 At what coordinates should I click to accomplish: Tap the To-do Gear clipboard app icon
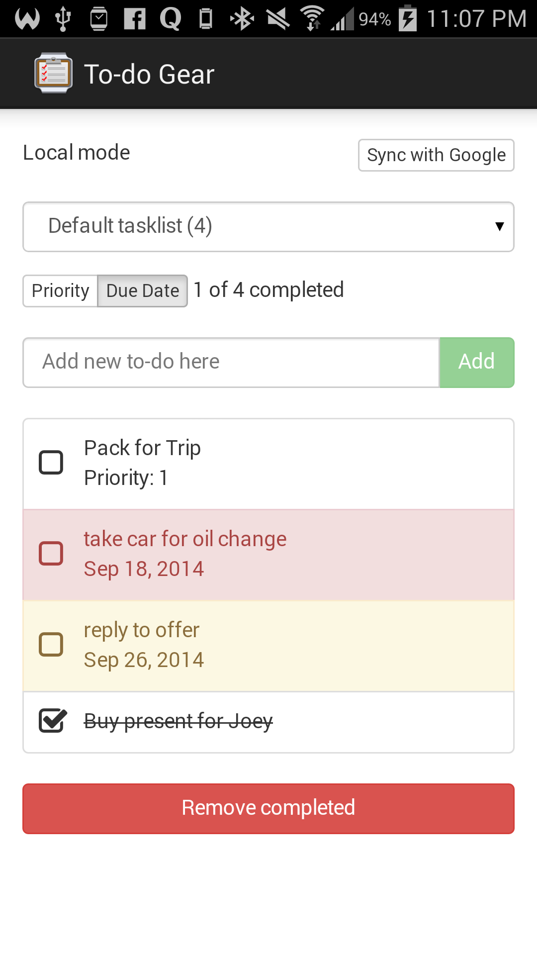click(x=53, y=73)
